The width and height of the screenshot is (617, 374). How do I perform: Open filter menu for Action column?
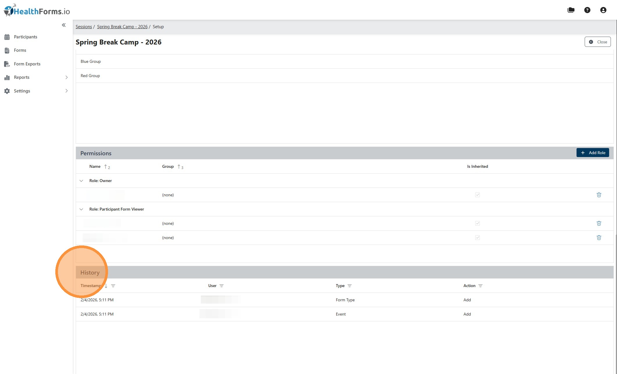click(x=480, y=286)
